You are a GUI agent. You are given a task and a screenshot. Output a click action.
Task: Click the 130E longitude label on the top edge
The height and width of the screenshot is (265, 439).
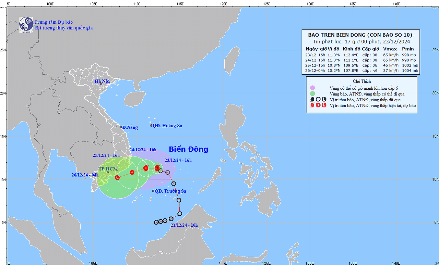310,4
